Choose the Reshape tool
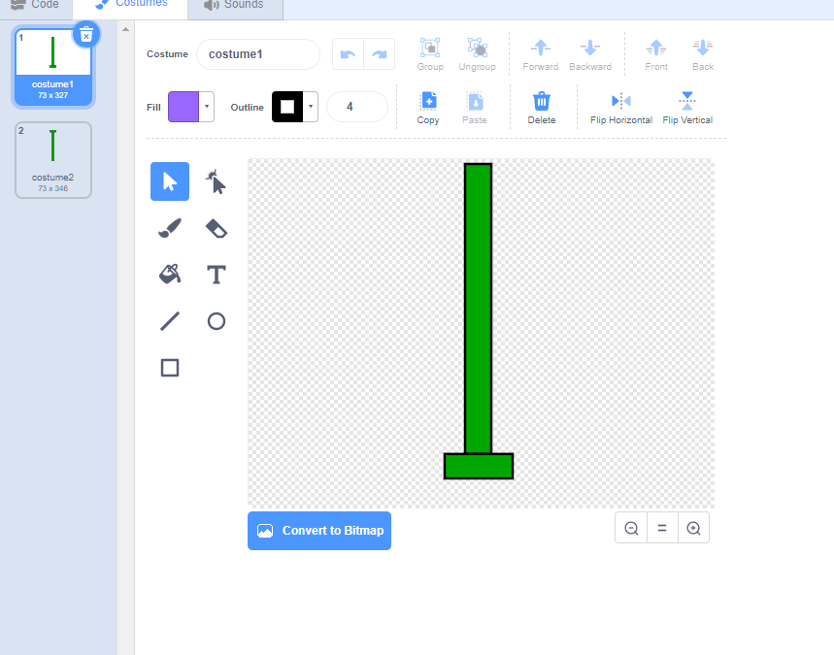The image size is (834, 655). pos(216,181)
